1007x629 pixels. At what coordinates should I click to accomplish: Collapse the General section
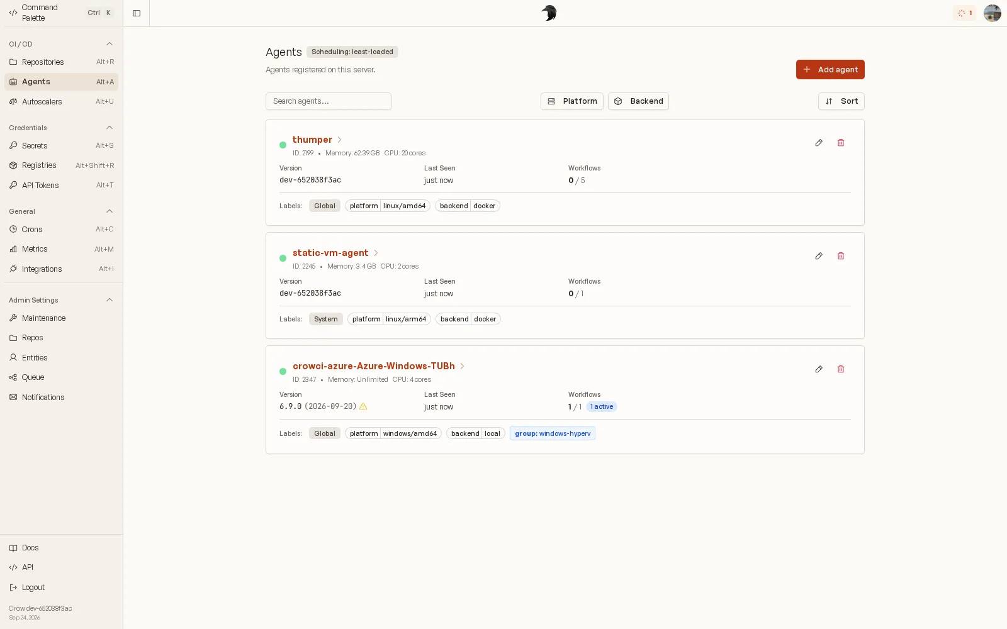pyautogui.click(x=110, y=211)
